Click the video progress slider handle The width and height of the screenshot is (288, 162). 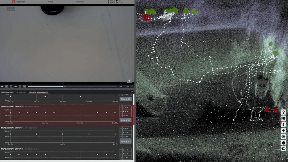[x=63, y=87]
